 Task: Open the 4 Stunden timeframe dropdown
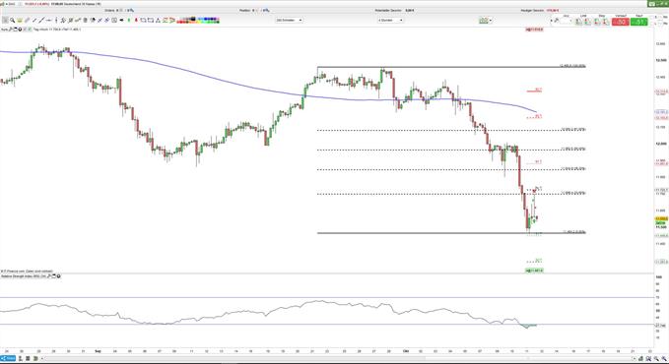pyautogui.click(x=390, y=20)
